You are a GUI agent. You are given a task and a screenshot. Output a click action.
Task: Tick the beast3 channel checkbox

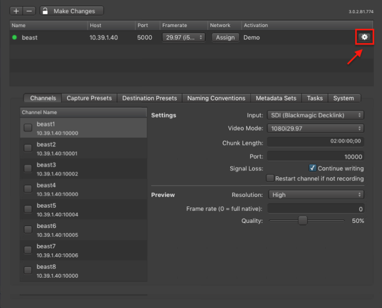click(28, 168)
